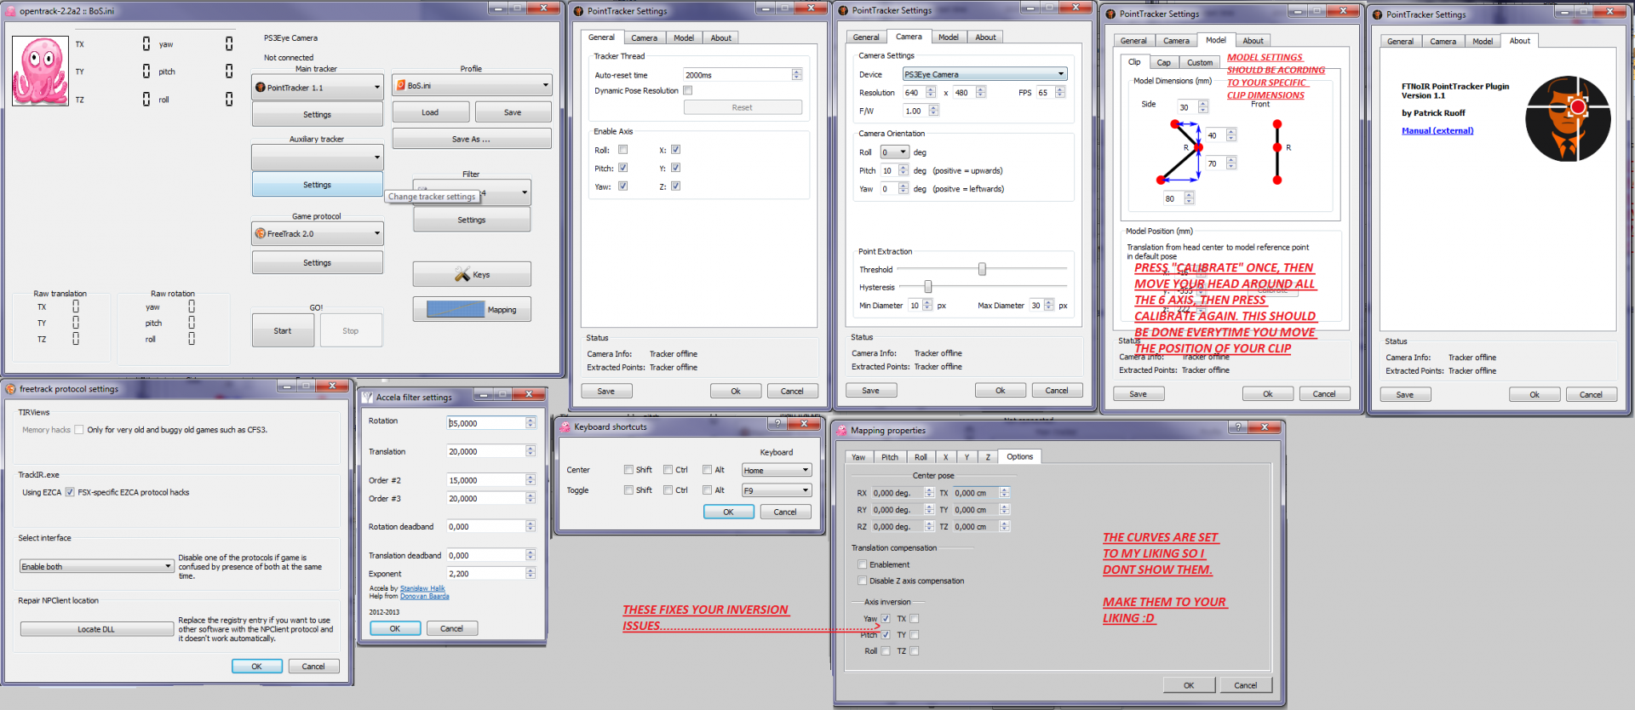Increase the FPS 65 spinner
Image resolution: width=1635 pixels, height=710 pixels.
[x=1059, y=89]
